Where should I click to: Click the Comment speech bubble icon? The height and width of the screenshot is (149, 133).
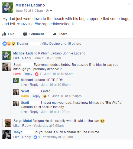(x=25, y=34)
